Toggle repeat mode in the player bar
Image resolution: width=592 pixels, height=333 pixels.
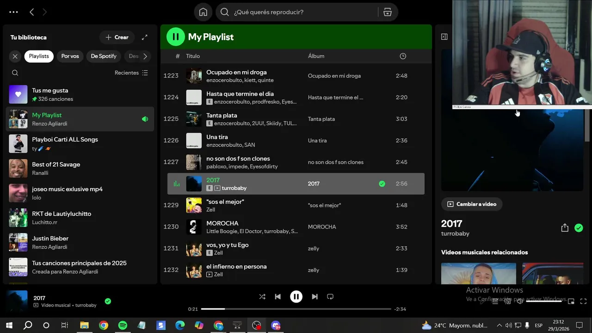click(330, 296)
